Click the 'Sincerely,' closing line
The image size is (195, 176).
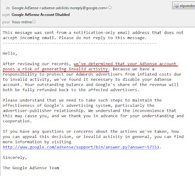15,157
